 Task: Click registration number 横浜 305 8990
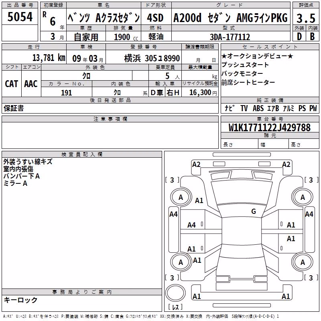pos(152,59)
